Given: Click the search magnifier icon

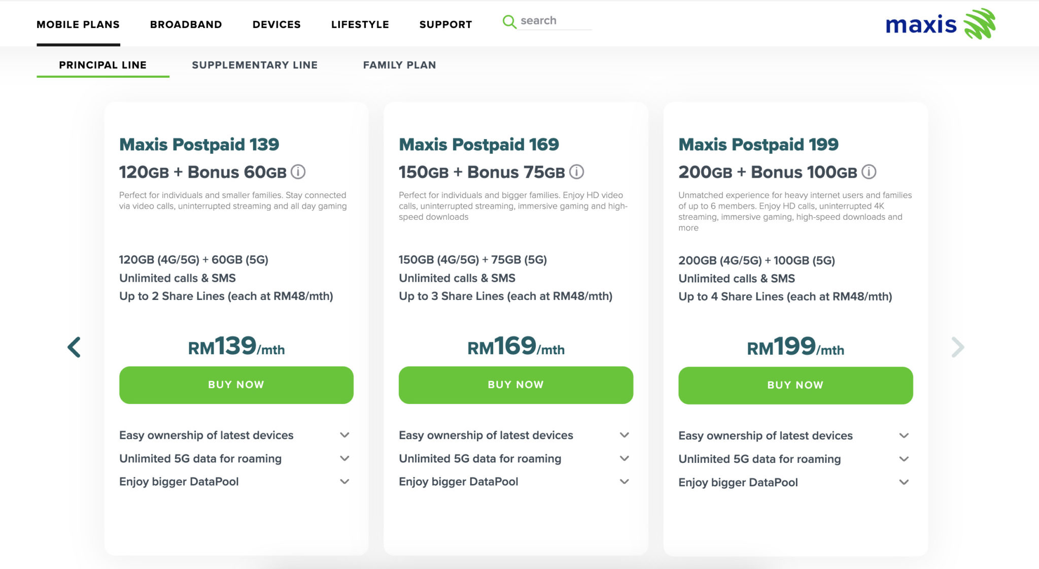Looking at the screenshot, I should tap(509, 21).
